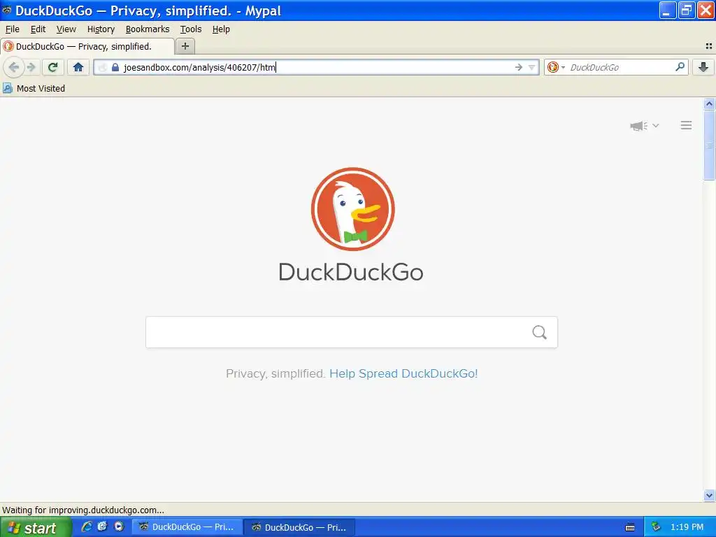This screenshot has height=537, width=716.
Task: Open the File menu
Action: [x=13, y=29]
